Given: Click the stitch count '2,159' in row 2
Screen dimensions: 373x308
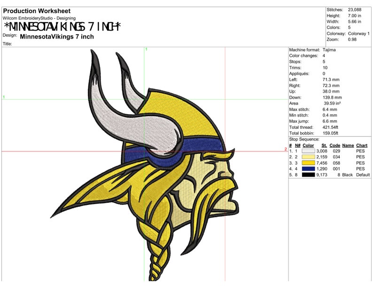Looking at the screenshot, I should 322,157.
